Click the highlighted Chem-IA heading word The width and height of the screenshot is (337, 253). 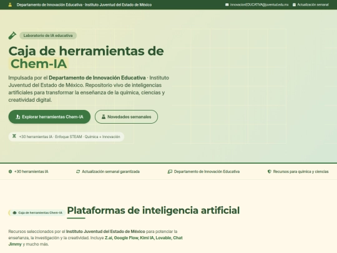(39, 64)
